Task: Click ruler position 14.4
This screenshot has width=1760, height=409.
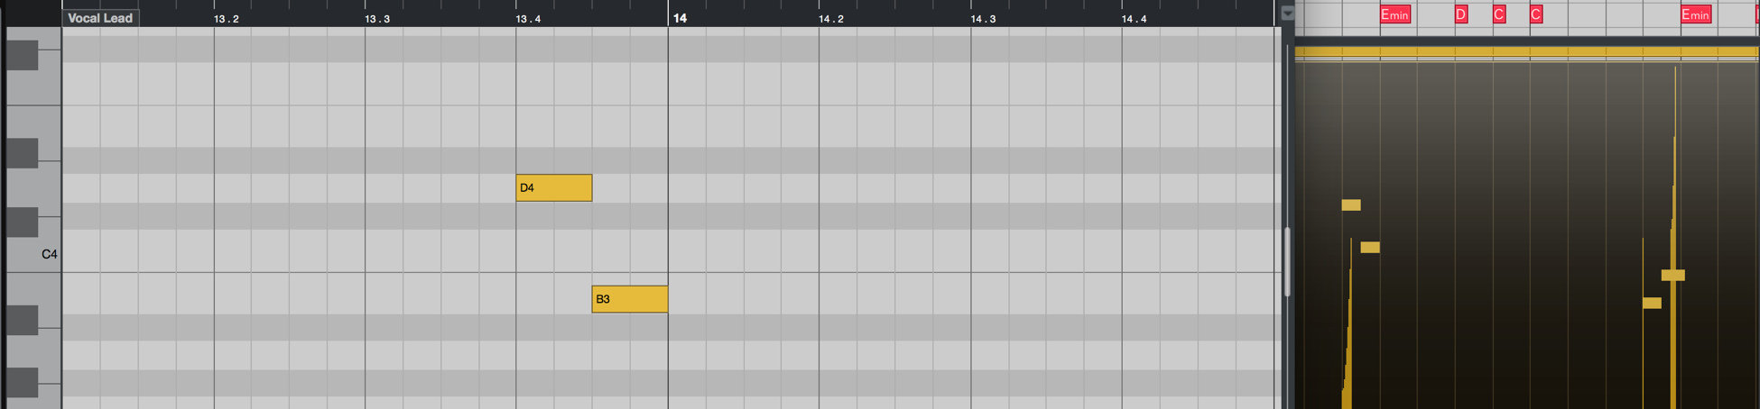Action: tap(1134, 19)
